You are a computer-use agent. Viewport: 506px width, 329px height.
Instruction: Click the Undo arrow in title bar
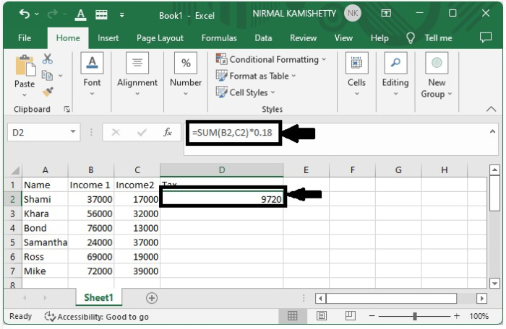coord(25,14)
